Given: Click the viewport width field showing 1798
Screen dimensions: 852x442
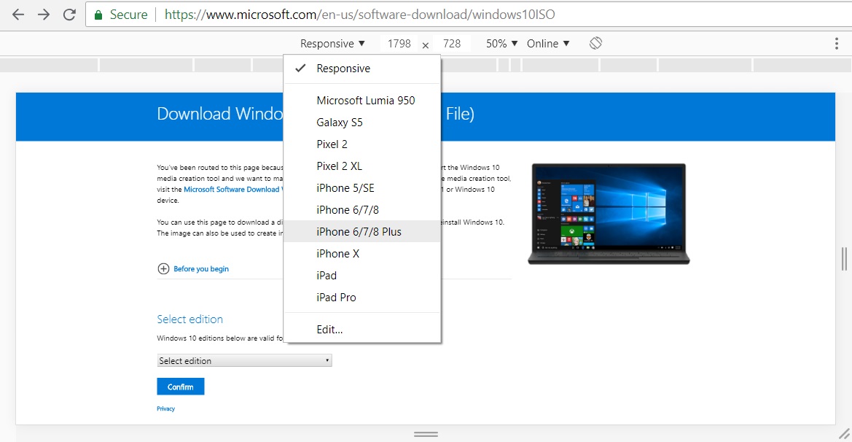Looking at the screenshot, I should tap(399, 44).
